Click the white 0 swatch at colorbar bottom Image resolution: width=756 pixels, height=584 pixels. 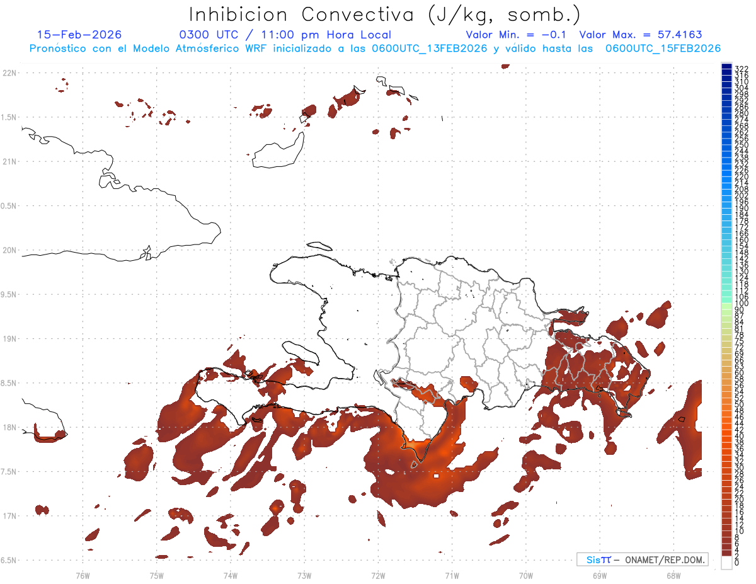click(726, 563)
